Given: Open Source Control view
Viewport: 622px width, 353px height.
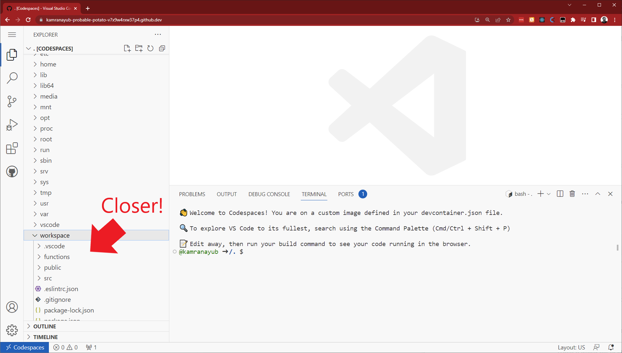Looking at the screenshot, I should 12,101.
